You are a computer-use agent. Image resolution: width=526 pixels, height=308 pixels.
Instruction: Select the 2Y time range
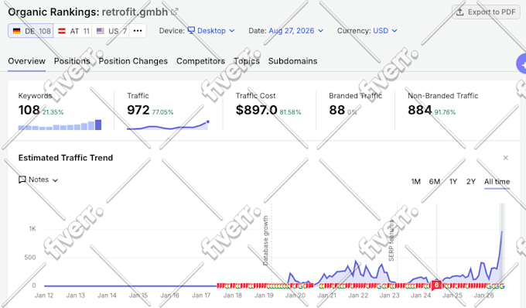tap(470, 182)
